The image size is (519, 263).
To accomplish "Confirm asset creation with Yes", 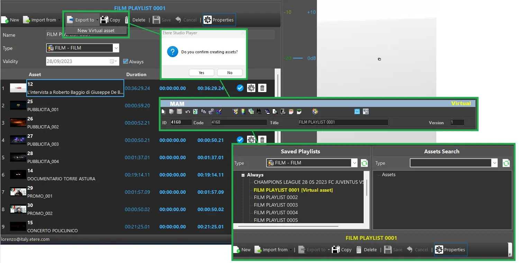I will click(201, 73).
